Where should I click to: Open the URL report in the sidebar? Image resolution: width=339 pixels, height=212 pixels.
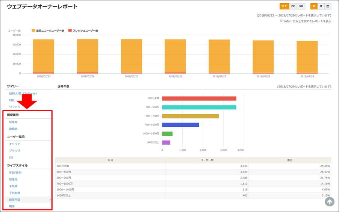pos(12,100)
